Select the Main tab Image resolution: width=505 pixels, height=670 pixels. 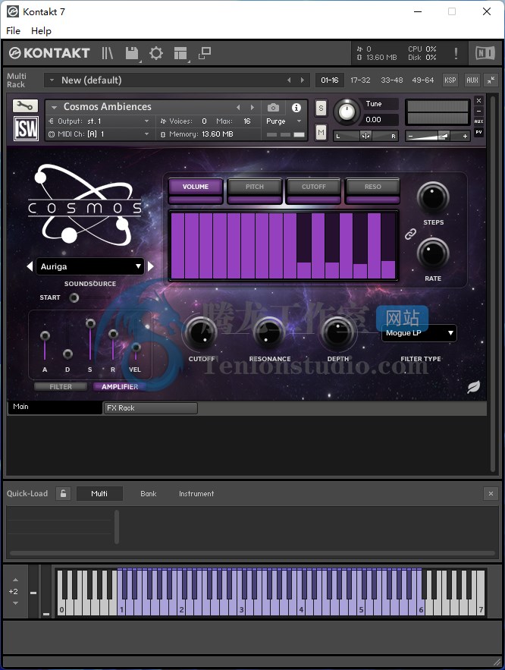[x=55, y=407]
